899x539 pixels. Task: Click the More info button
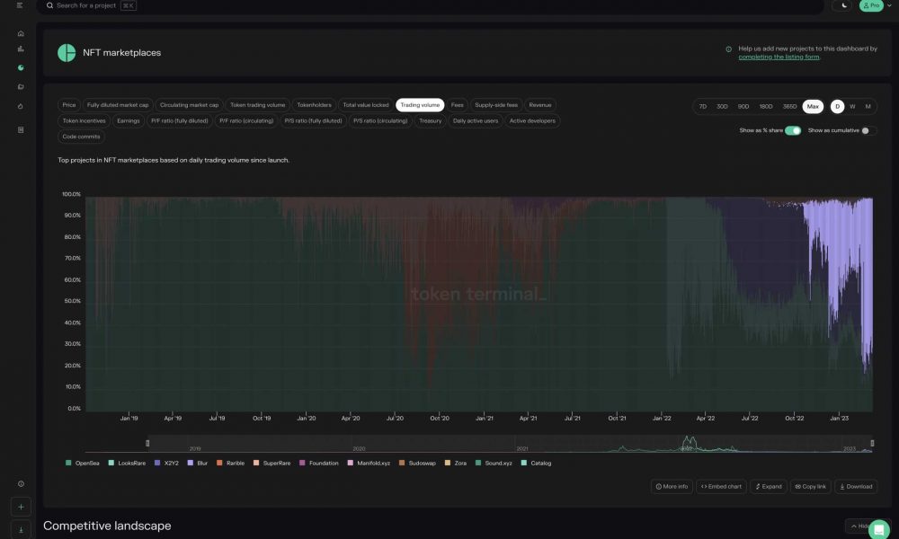point(672,486)
